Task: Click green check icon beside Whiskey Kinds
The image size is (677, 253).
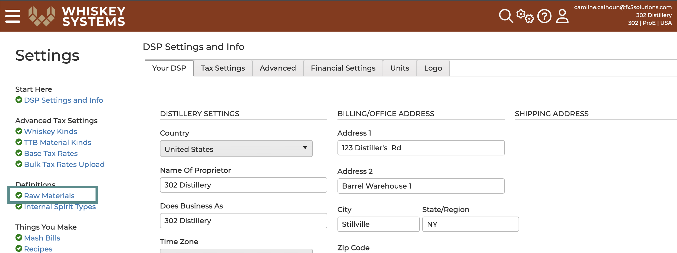Action: tap(19, 131)
